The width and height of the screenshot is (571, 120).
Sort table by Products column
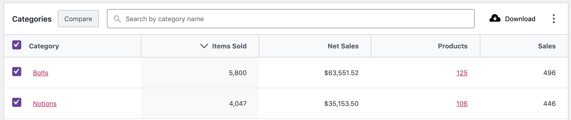pyautogui.click(x=453, y=46)
